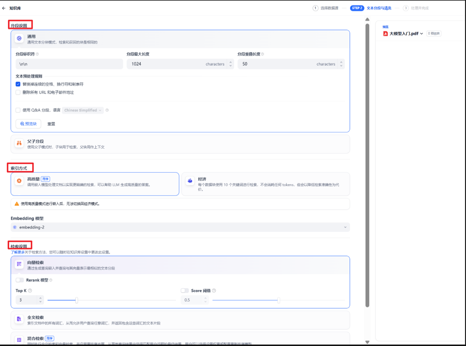
Task: Check 使用 Q&A 分段 option
Action: [18, 110]
